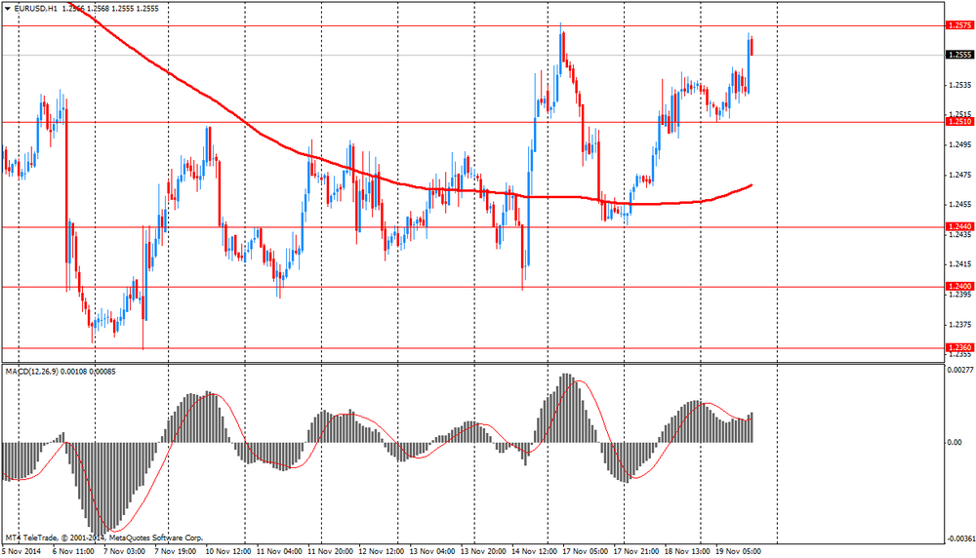Select the 1.2415 price axis value
Image resolution: width=976 pixels, height=558 pixels.
(x=959, y=264)
